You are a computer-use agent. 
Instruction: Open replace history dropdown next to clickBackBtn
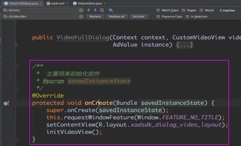point(6,16)
